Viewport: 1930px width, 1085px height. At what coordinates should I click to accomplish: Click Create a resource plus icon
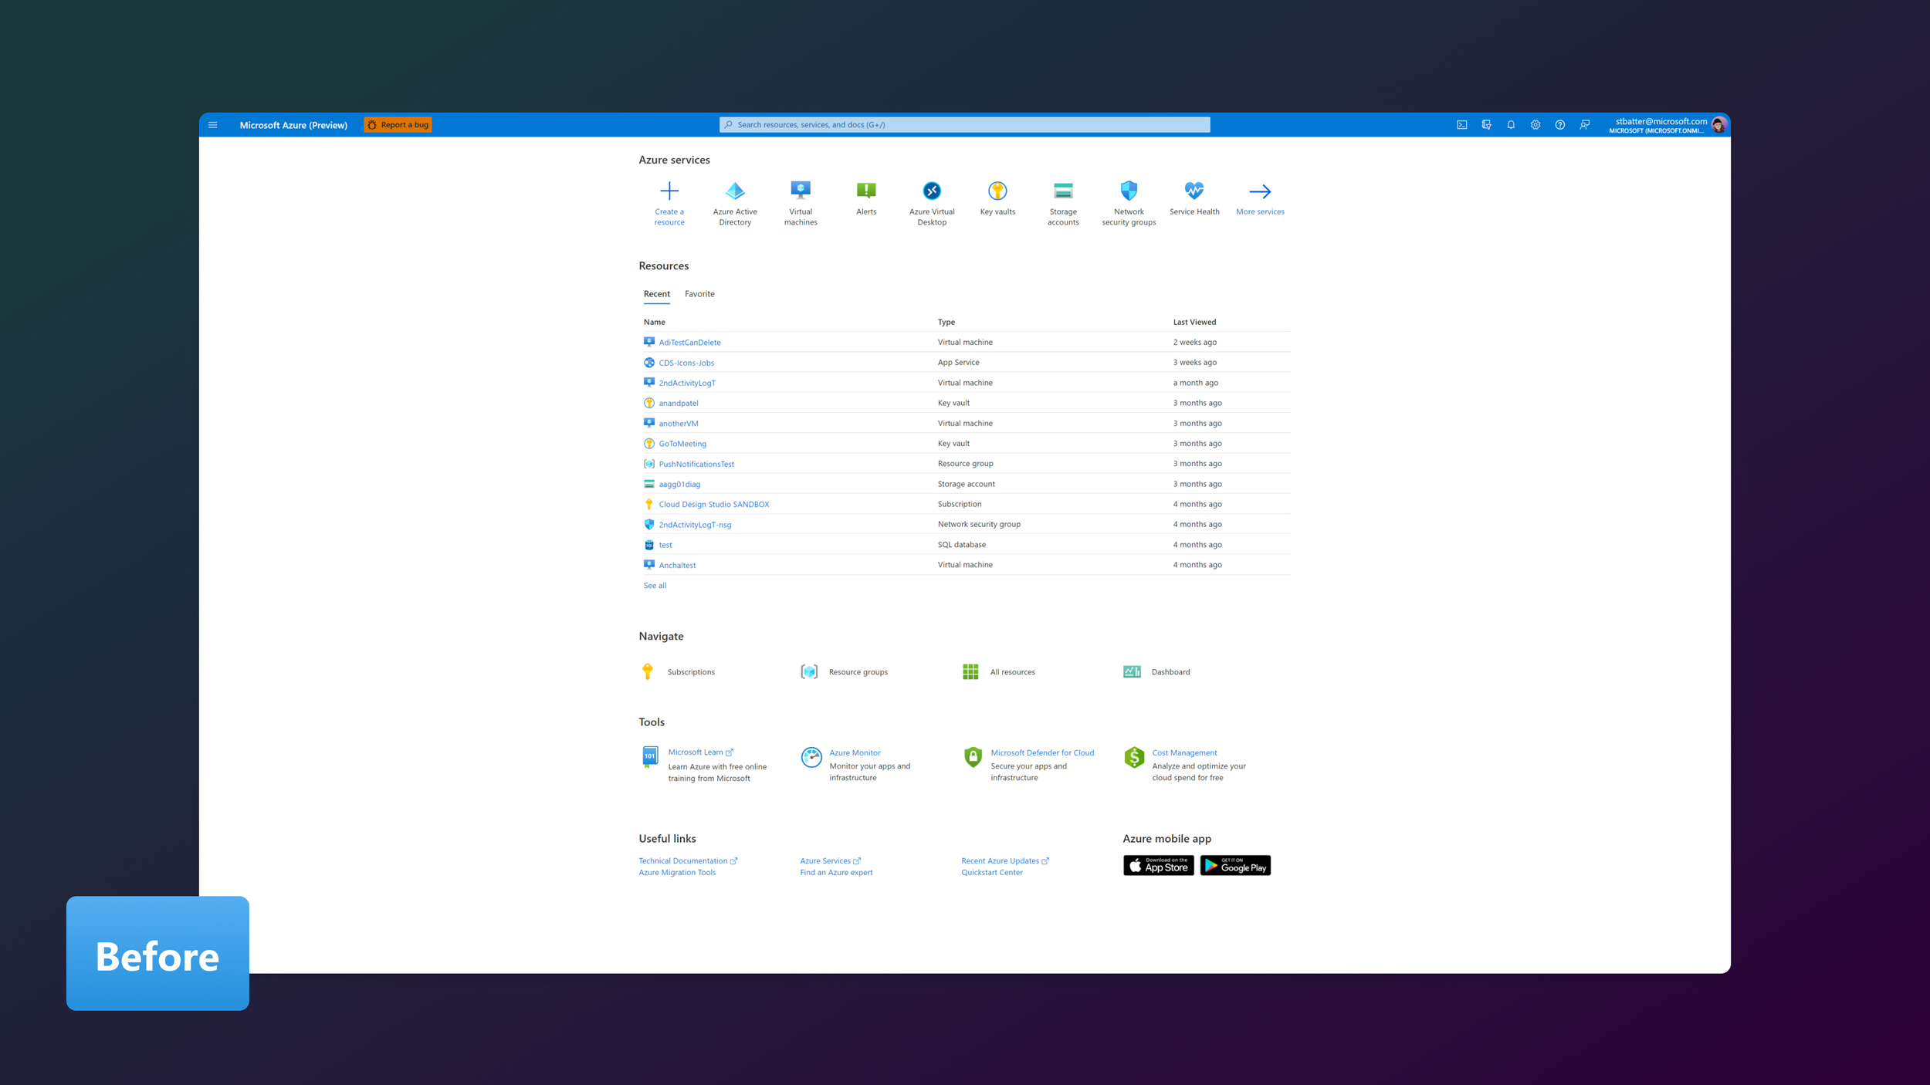(x=669, y=191)
